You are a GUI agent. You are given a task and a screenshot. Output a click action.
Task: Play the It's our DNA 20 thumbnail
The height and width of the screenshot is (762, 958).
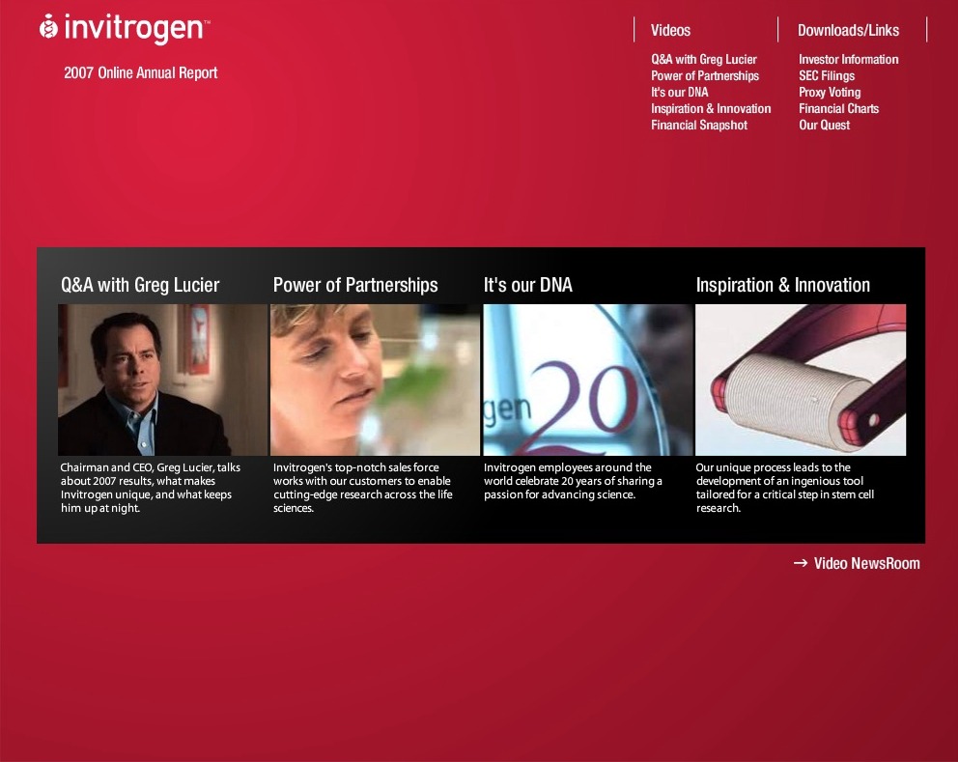coord(587,380)
